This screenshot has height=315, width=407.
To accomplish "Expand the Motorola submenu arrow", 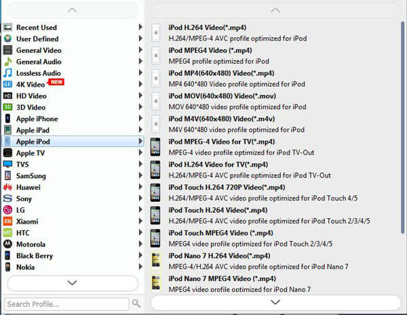I will pyautogui.click(x=140, y=244).
